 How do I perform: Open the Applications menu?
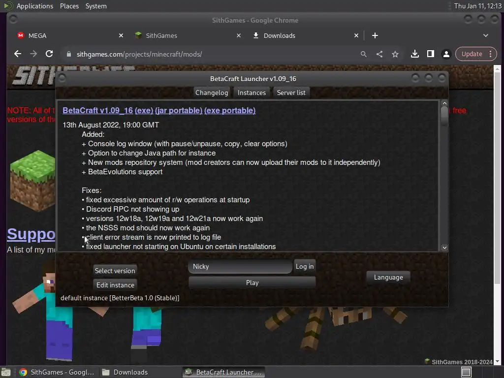[35, 6]
